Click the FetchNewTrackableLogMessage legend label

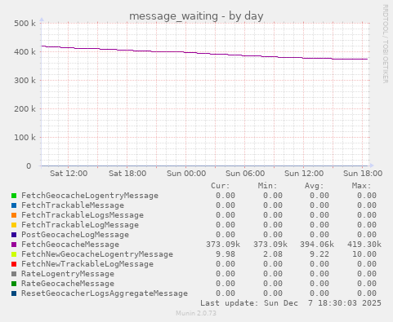click(87, 264)
